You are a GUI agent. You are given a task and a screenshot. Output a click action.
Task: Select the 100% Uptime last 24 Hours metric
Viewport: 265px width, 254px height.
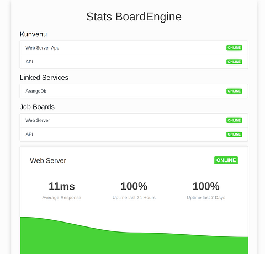click(134, 191)
